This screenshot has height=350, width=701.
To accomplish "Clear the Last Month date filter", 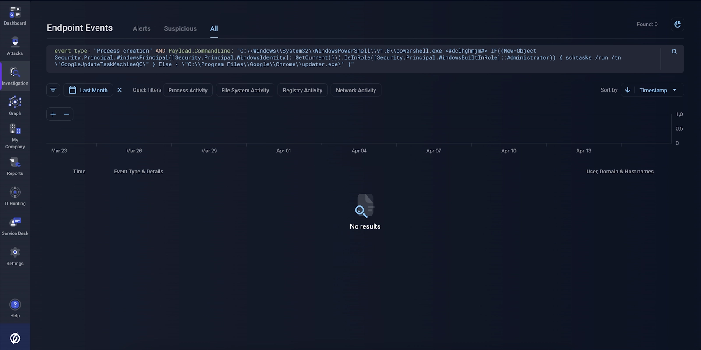I will (120, 90).
